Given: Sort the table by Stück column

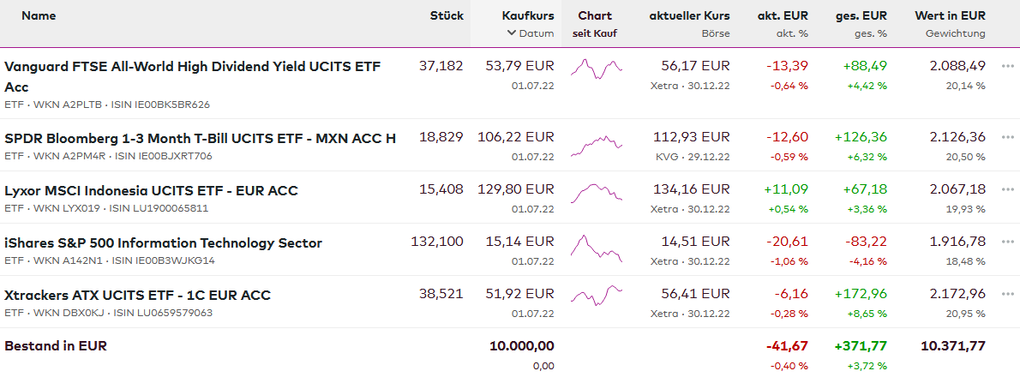Looking at the screenshot, I should click(x=447, y=15).
